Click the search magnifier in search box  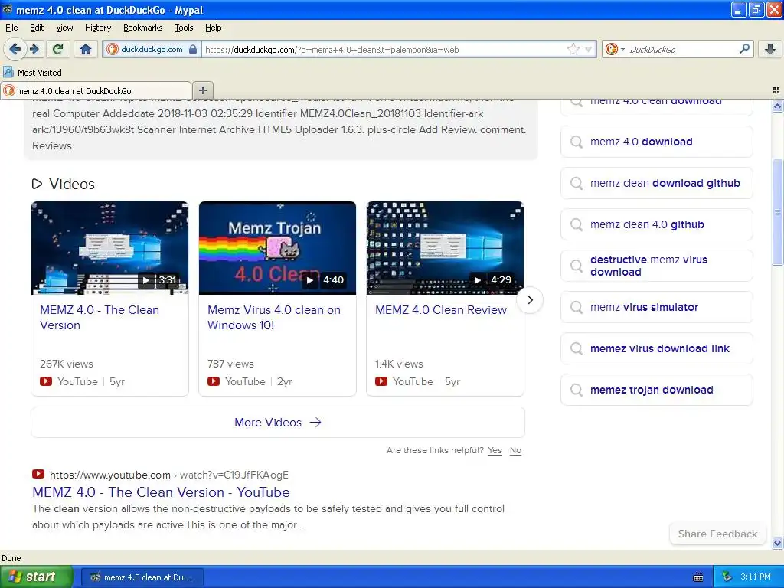(744, 49)
